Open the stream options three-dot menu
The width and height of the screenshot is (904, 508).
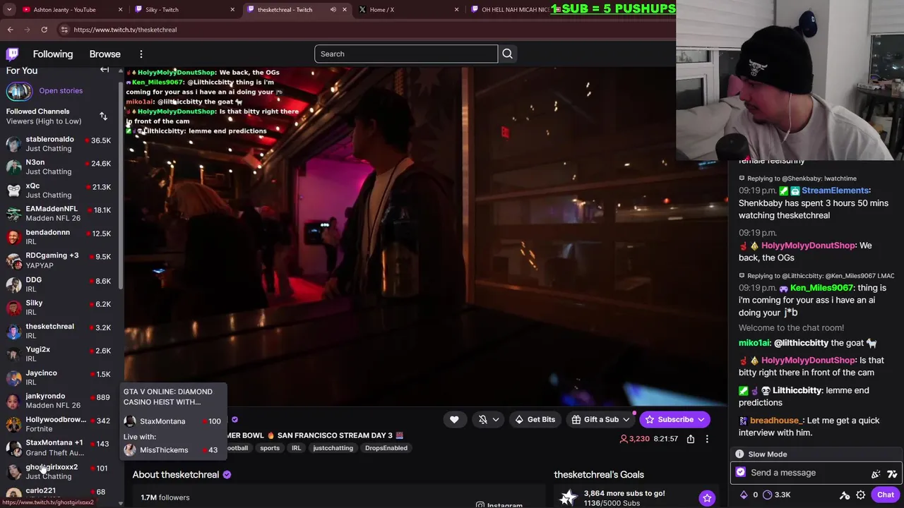[707, 439]
